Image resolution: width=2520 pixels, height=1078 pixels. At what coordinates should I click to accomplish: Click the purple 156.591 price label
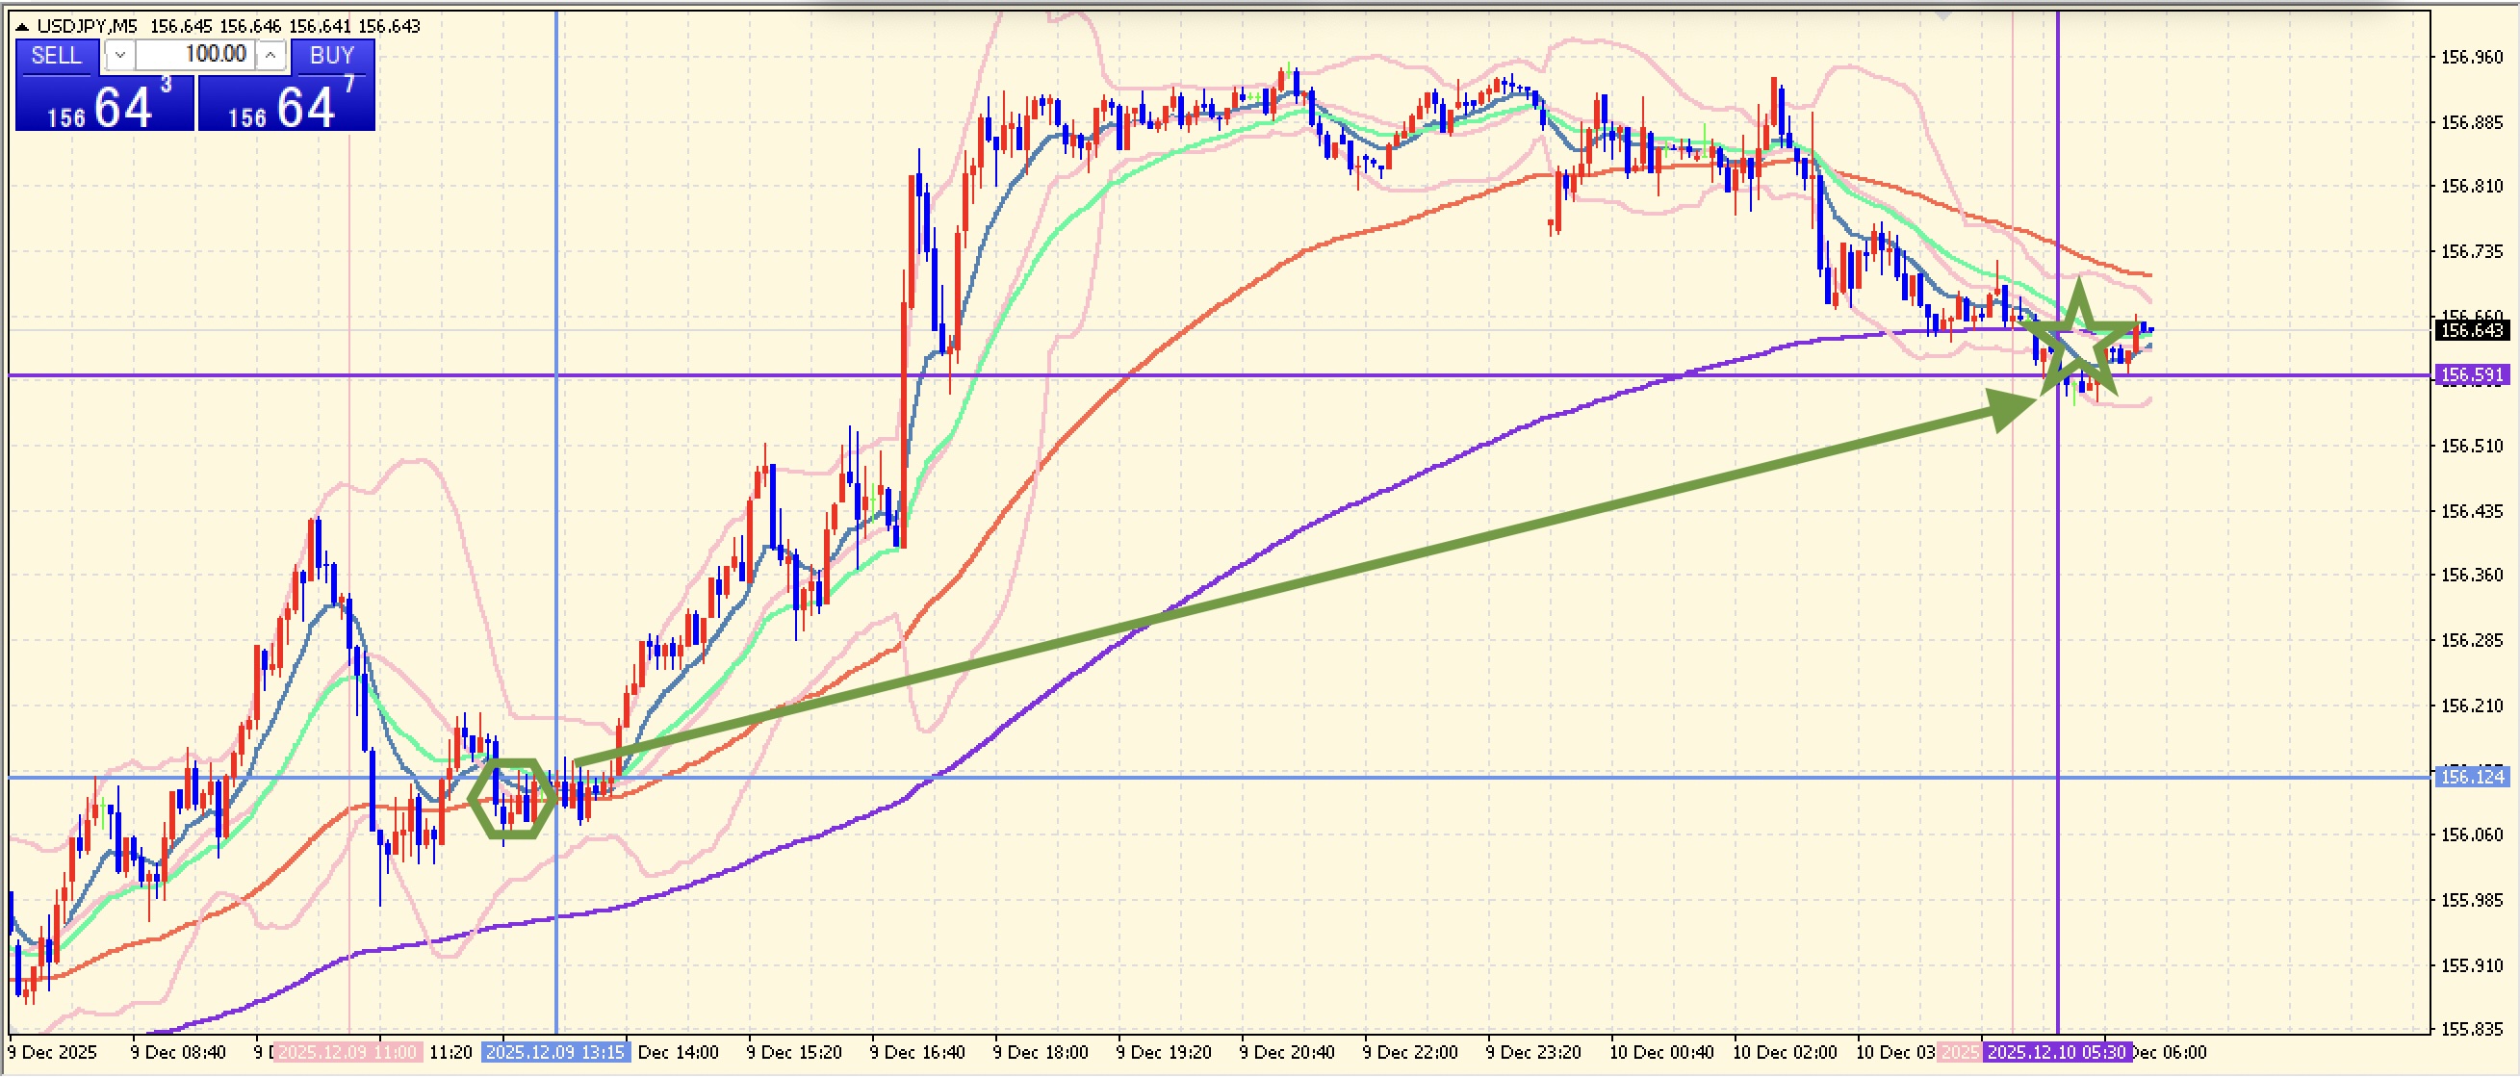[x=2471, y=374]
